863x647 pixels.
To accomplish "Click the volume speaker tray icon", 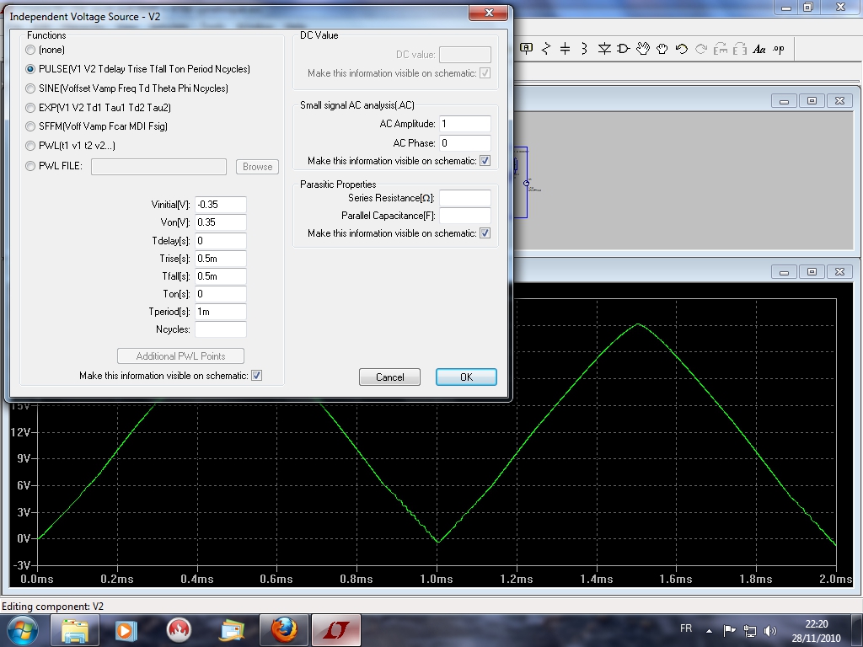I will click(770, 630).
